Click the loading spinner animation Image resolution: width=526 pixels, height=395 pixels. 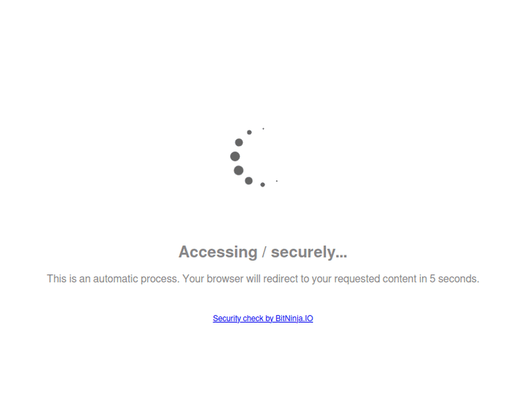(254, 157)
